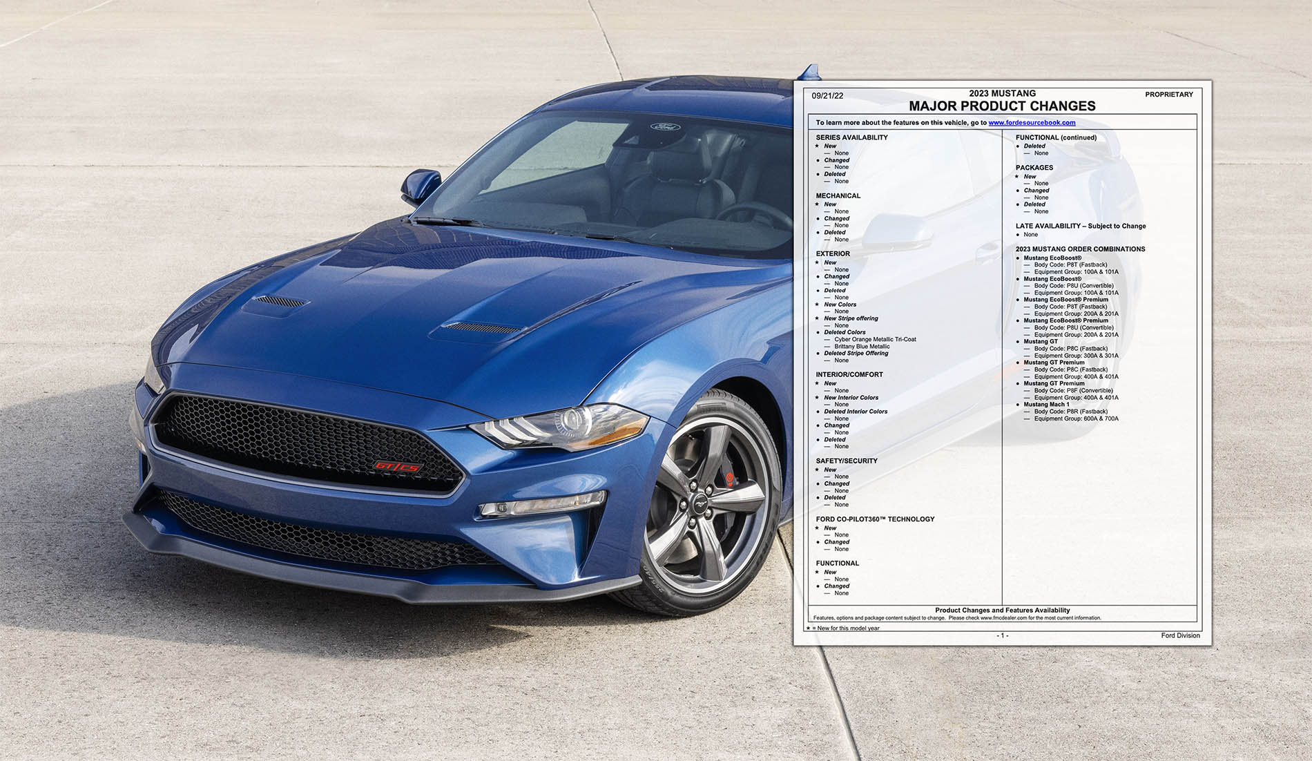Click "www.fmcdealer.com" in the footer note
1312x761 pixels.
tap(1003, 618)
